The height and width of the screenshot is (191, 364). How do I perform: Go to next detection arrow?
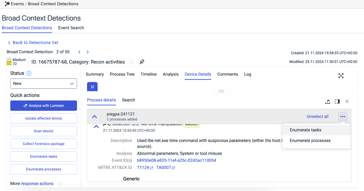[x=88, y=52]
